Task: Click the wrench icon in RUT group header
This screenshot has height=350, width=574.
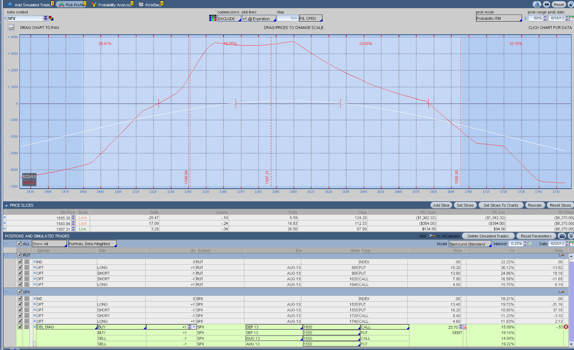Action: (x=562, y=255)
